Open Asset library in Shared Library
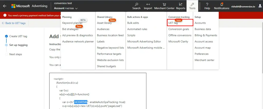The image size is (263, 109). [104, 23]
